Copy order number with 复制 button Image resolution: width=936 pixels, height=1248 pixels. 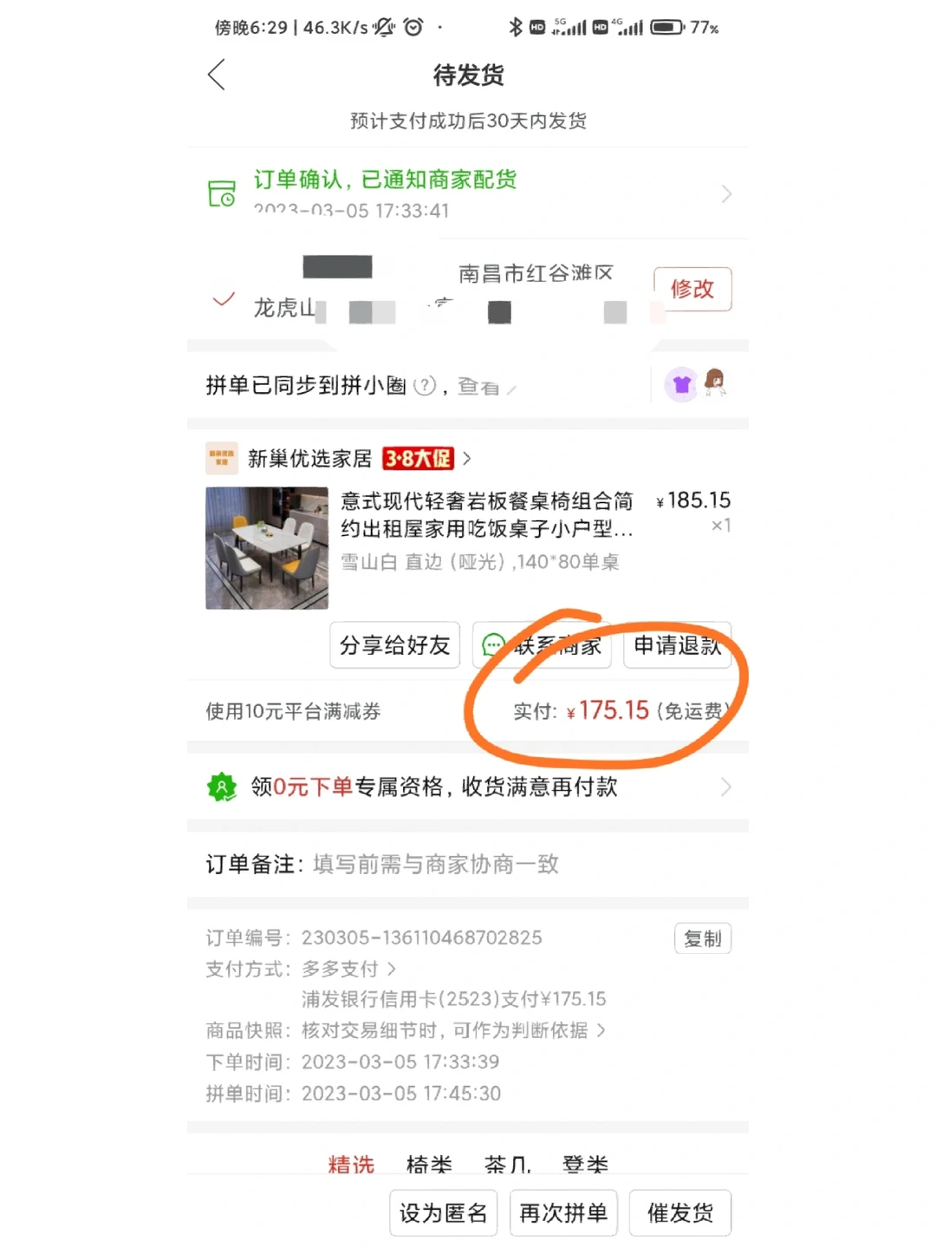(x=703, y=938)
